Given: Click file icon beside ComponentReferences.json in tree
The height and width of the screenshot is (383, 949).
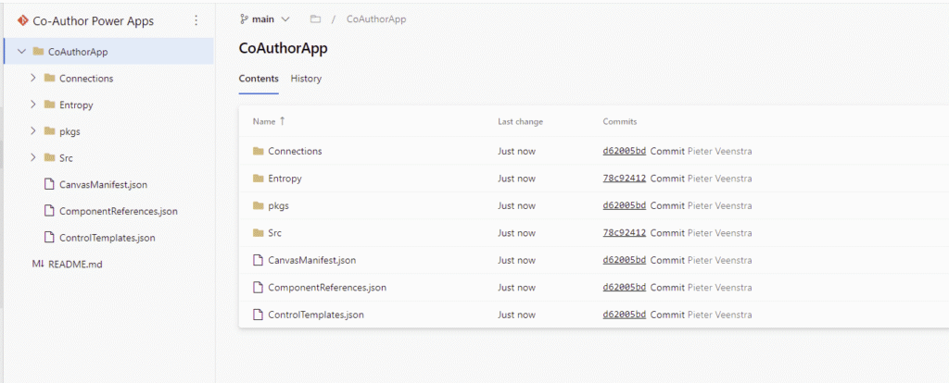Looking at the screenshot, I should point(50,211).
